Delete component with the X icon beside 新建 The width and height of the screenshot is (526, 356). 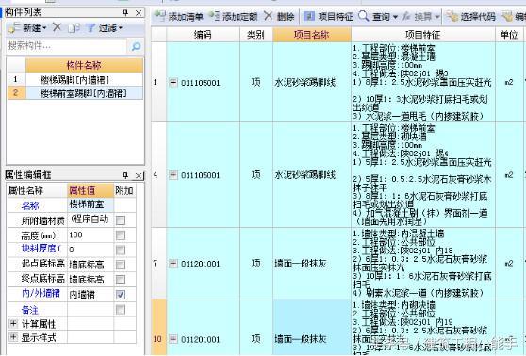click(57, 27)
